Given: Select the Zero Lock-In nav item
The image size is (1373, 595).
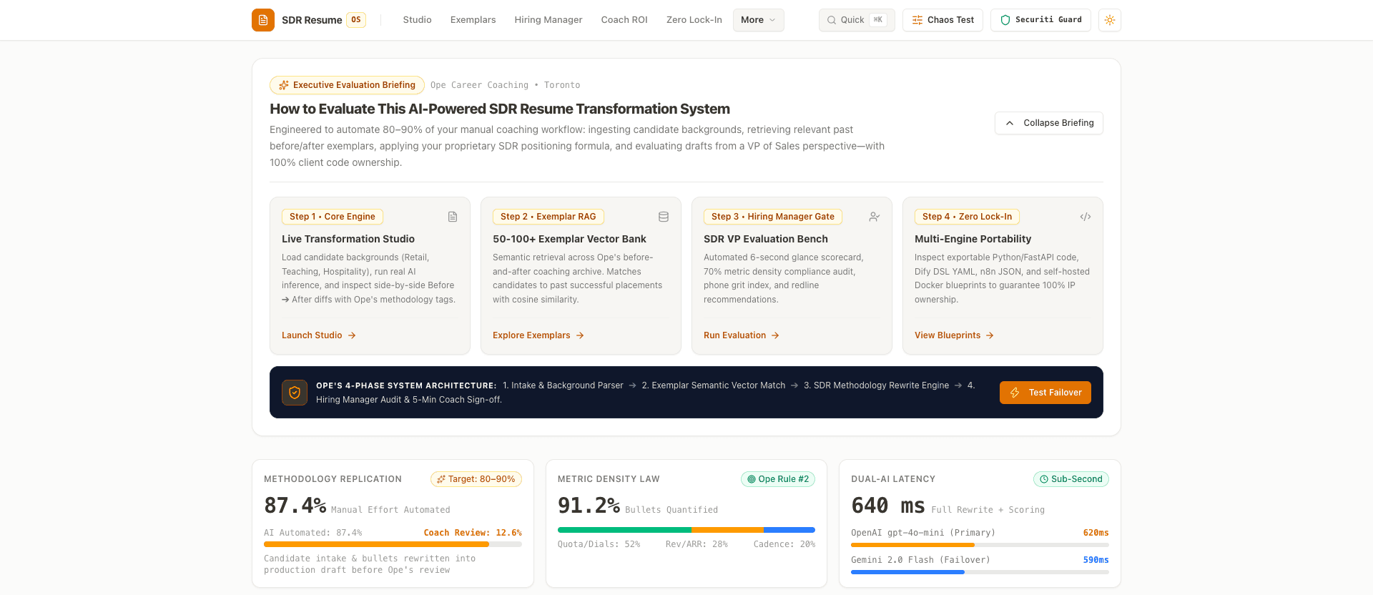Looking at the screenshot, I should tap(694, 20).
